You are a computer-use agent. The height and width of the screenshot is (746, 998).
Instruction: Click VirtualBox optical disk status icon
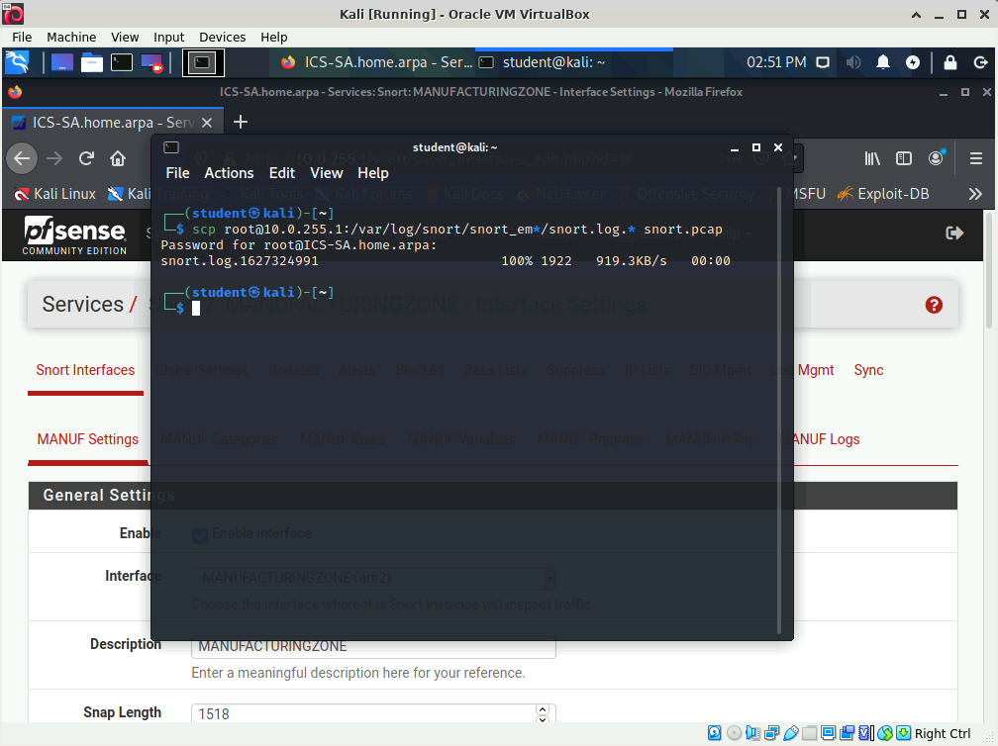tap(734, 733)
